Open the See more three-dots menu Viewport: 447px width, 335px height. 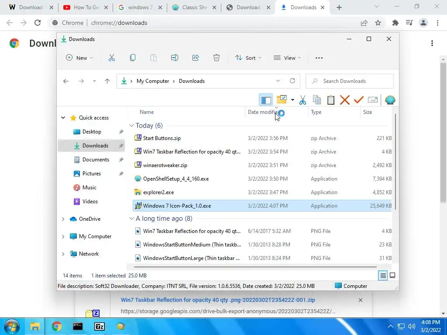click(319, 58)
